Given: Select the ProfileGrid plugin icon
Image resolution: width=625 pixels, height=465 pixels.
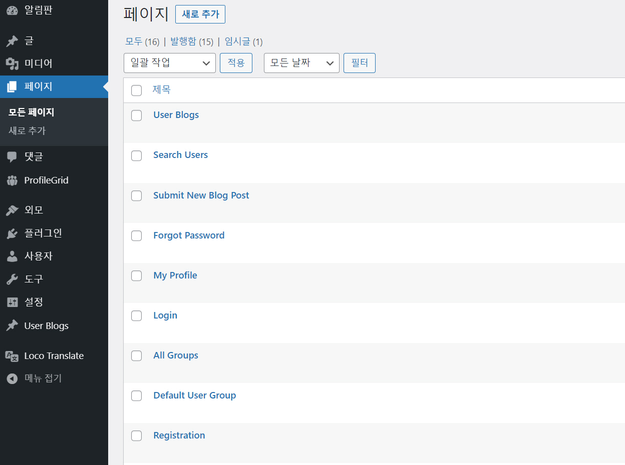Looking at the screenshot, I should click(x=12, y=180).
